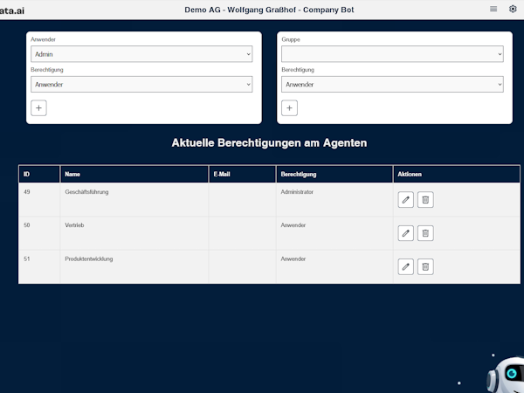Image resolution: width=524 pixels, height=393 pixels.
Task: Edit the Vertrieb permission entry
Action: point(406,233)
